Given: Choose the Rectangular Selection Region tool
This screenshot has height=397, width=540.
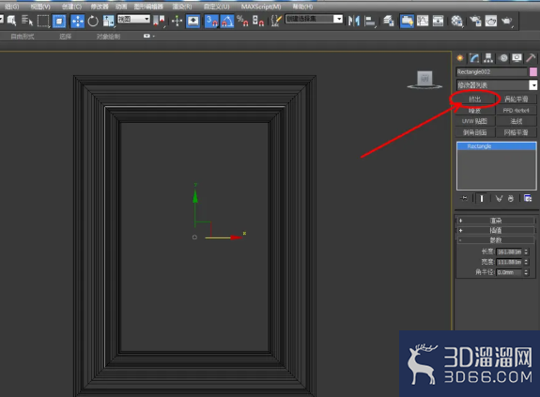Looking at the screenshot, I should (43, 21).
